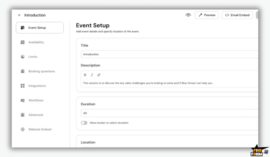Click into the Title input field
270x157 pixels.
click(169, 54)
